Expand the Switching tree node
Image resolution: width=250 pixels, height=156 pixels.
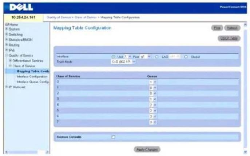pos(7,34)
